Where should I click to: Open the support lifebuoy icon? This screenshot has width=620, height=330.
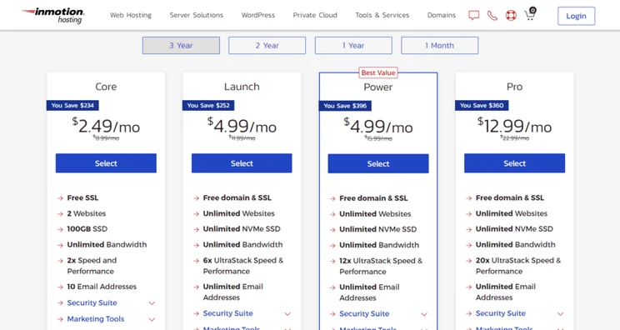[x=511, y=15]
